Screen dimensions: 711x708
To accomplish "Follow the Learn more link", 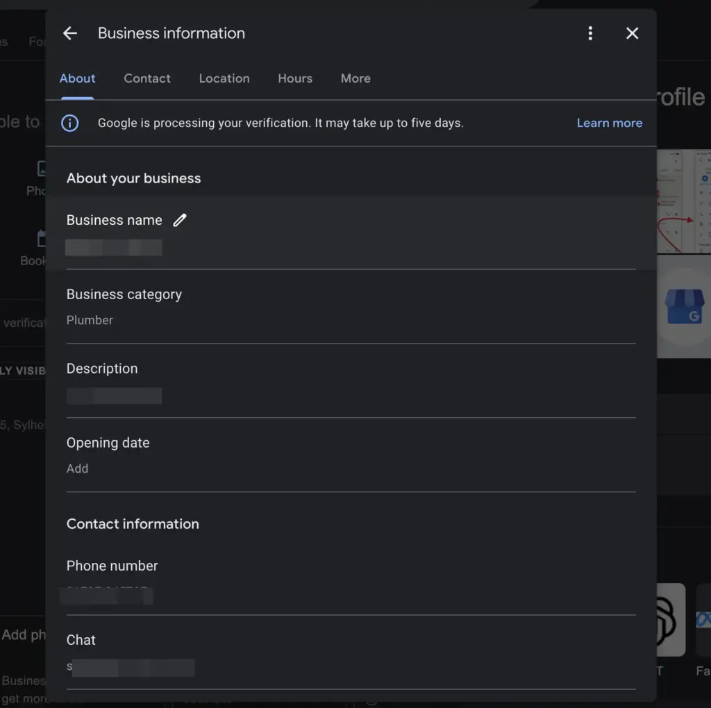I will [610, 123].
